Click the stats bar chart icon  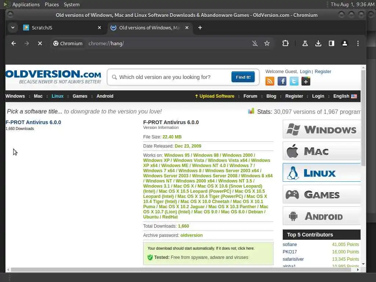(x=251, y=111)
